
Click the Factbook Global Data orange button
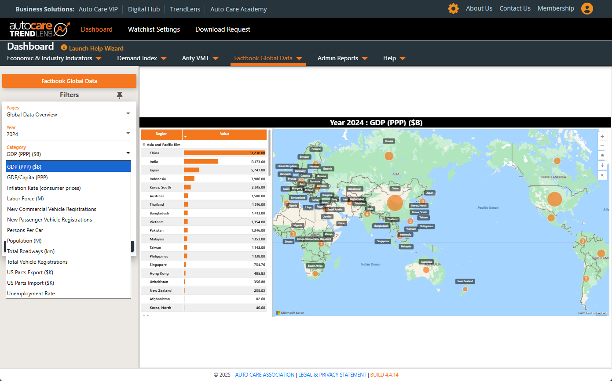[69, 81]
